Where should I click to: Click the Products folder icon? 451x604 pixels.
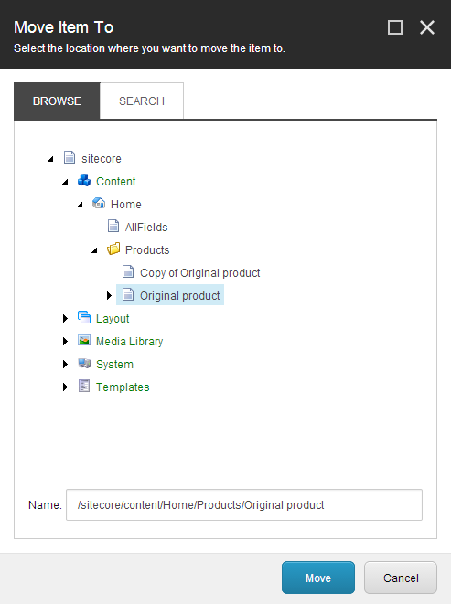113,249
